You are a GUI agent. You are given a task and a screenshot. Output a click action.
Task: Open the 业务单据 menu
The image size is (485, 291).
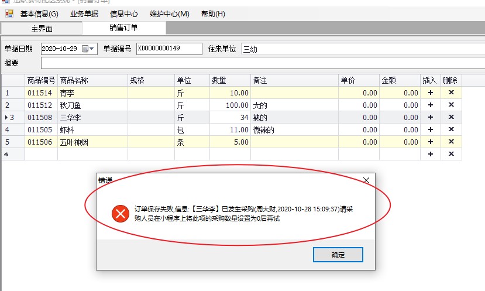point(84,14)
